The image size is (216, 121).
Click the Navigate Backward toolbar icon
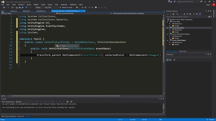coord(4,7)
